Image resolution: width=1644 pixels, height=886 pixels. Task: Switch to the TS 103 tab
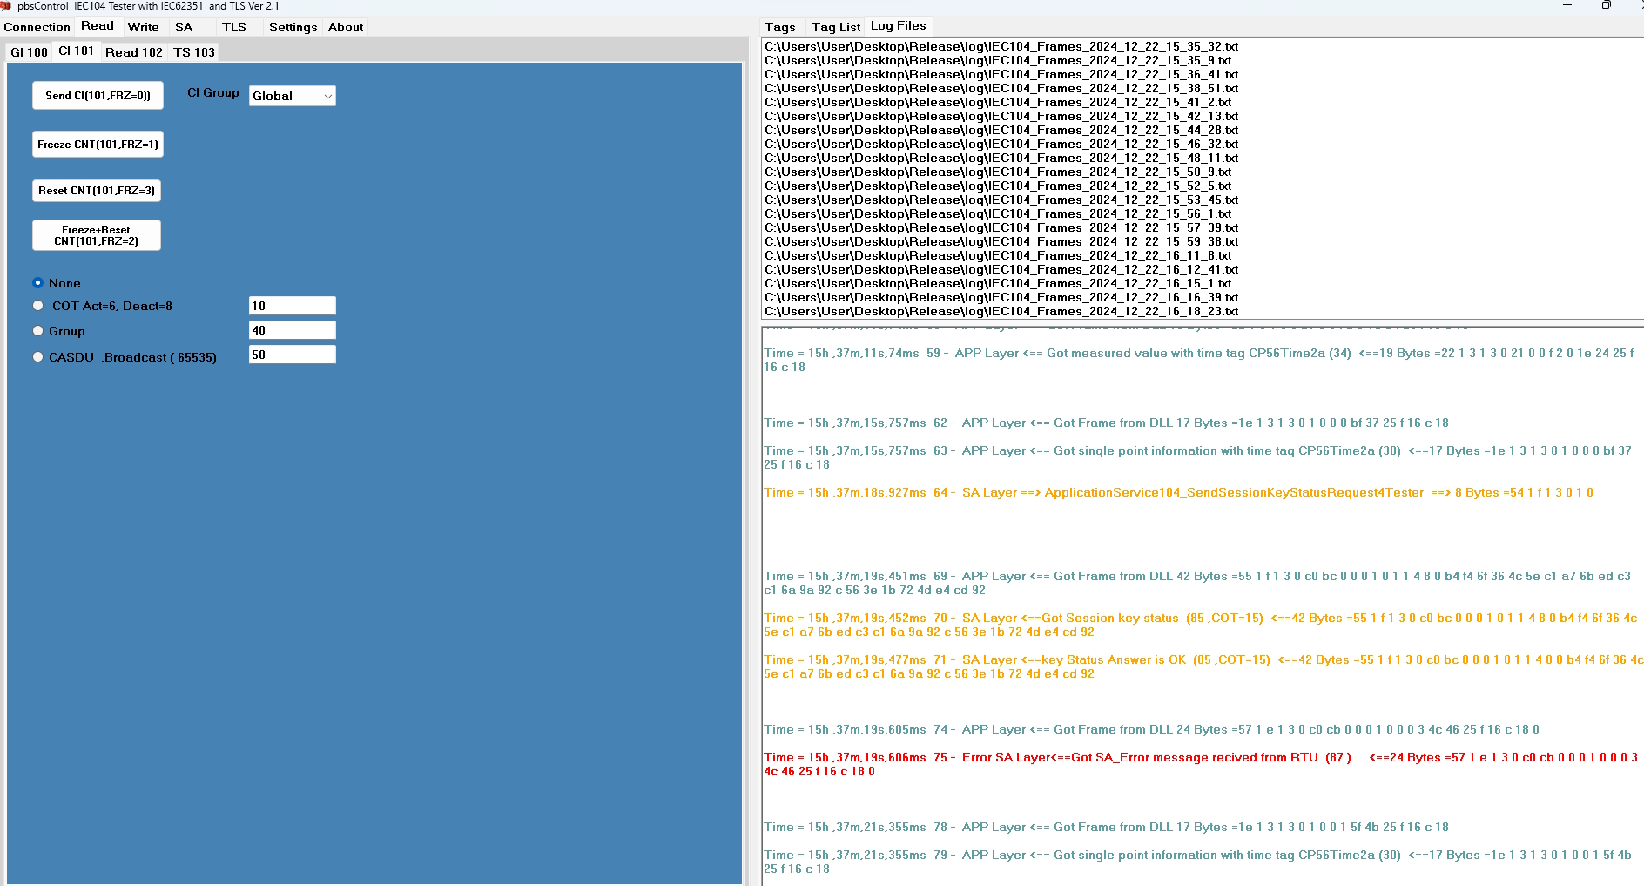point(193,52)
